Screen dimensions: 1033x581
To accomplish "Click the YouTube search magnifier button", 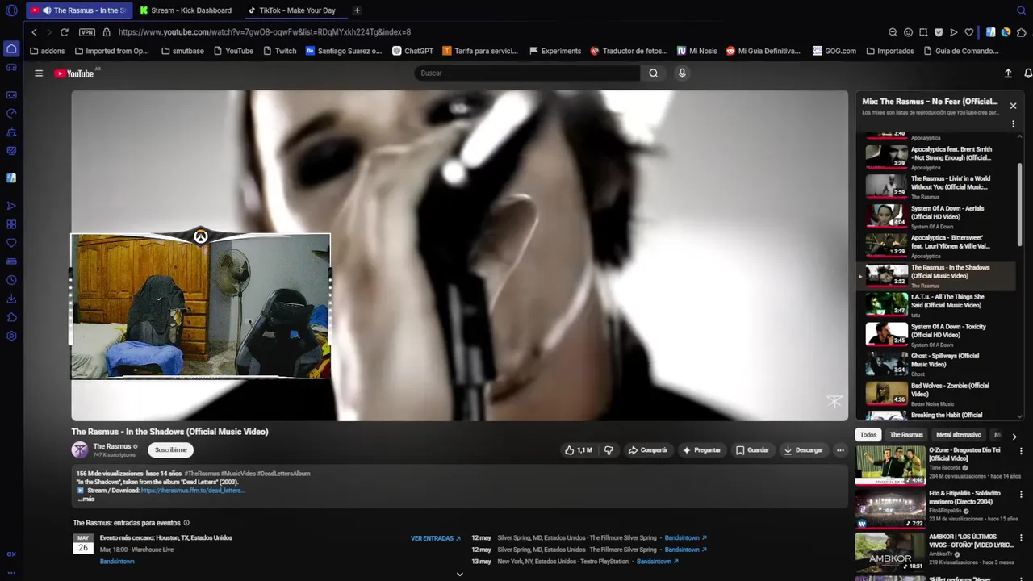I will [653, 73].
